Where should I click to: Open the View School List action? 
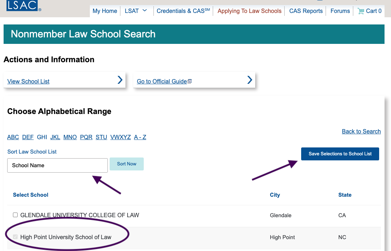click(28, 81)
